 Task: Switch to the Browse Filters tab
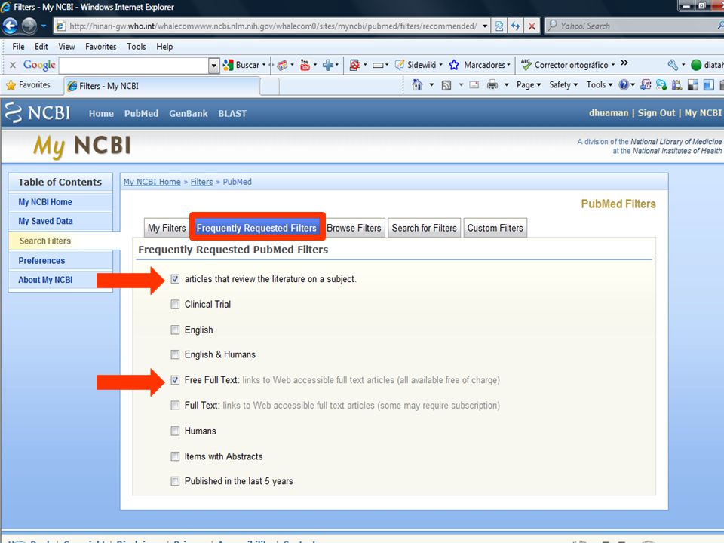tap(354, 228)
